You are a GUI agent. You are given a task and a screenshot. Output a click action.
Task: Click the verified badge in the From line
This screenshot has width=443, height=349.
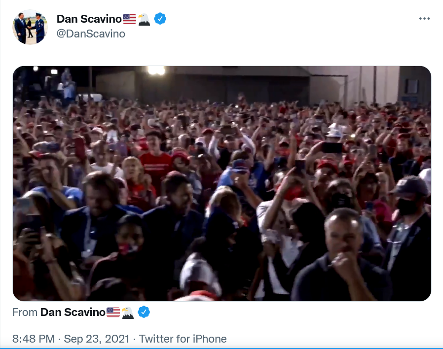point(144,312)
